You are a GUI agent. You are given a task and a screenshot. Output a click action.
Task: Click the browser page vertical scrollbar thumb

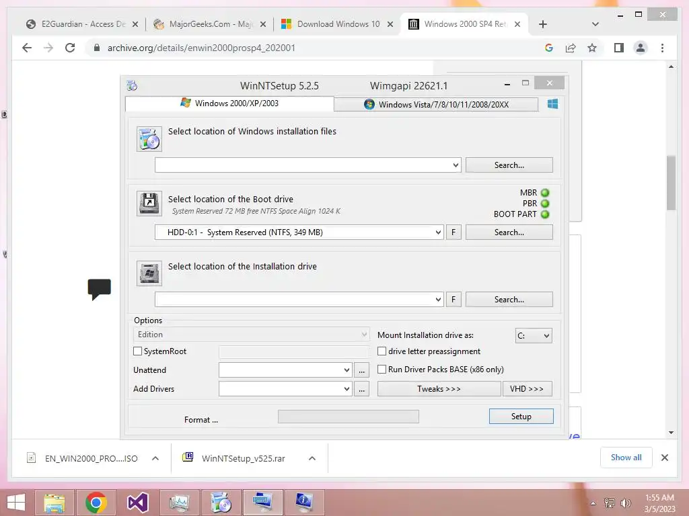click(x=671, y=183)
